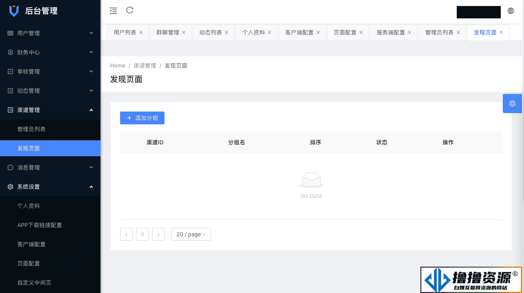
Task: Expand the 动态管理 menu chevron
Action: pos(91,91)
